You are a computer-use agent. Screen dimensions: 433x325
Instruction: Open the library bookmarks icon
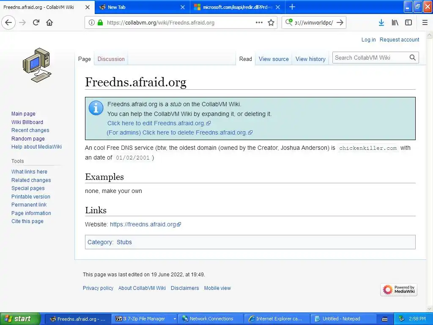[395, 23]
